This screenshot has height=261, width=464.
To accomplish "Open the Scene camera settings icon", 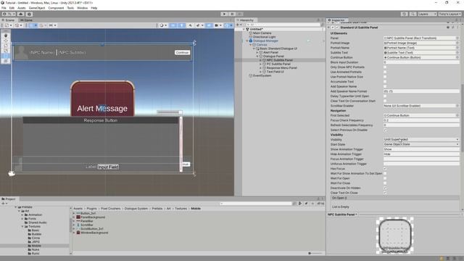I will pos(217,25).
